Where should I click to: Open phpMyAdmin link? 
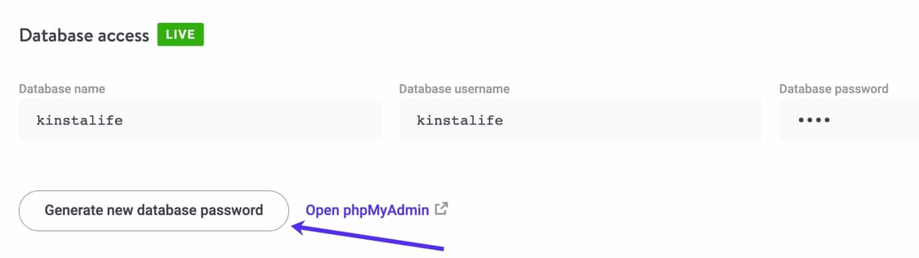tap(368, 211)
